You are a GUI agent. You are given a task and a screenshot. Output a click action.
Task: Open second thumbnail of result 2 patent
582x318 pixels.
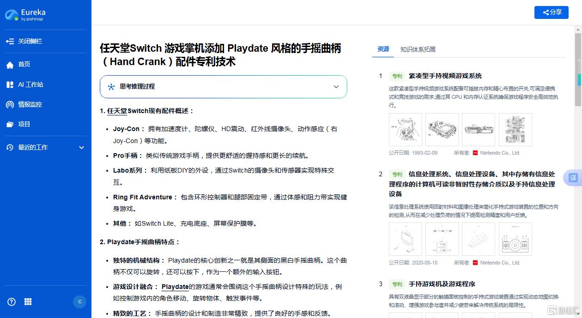coord(442,239)
